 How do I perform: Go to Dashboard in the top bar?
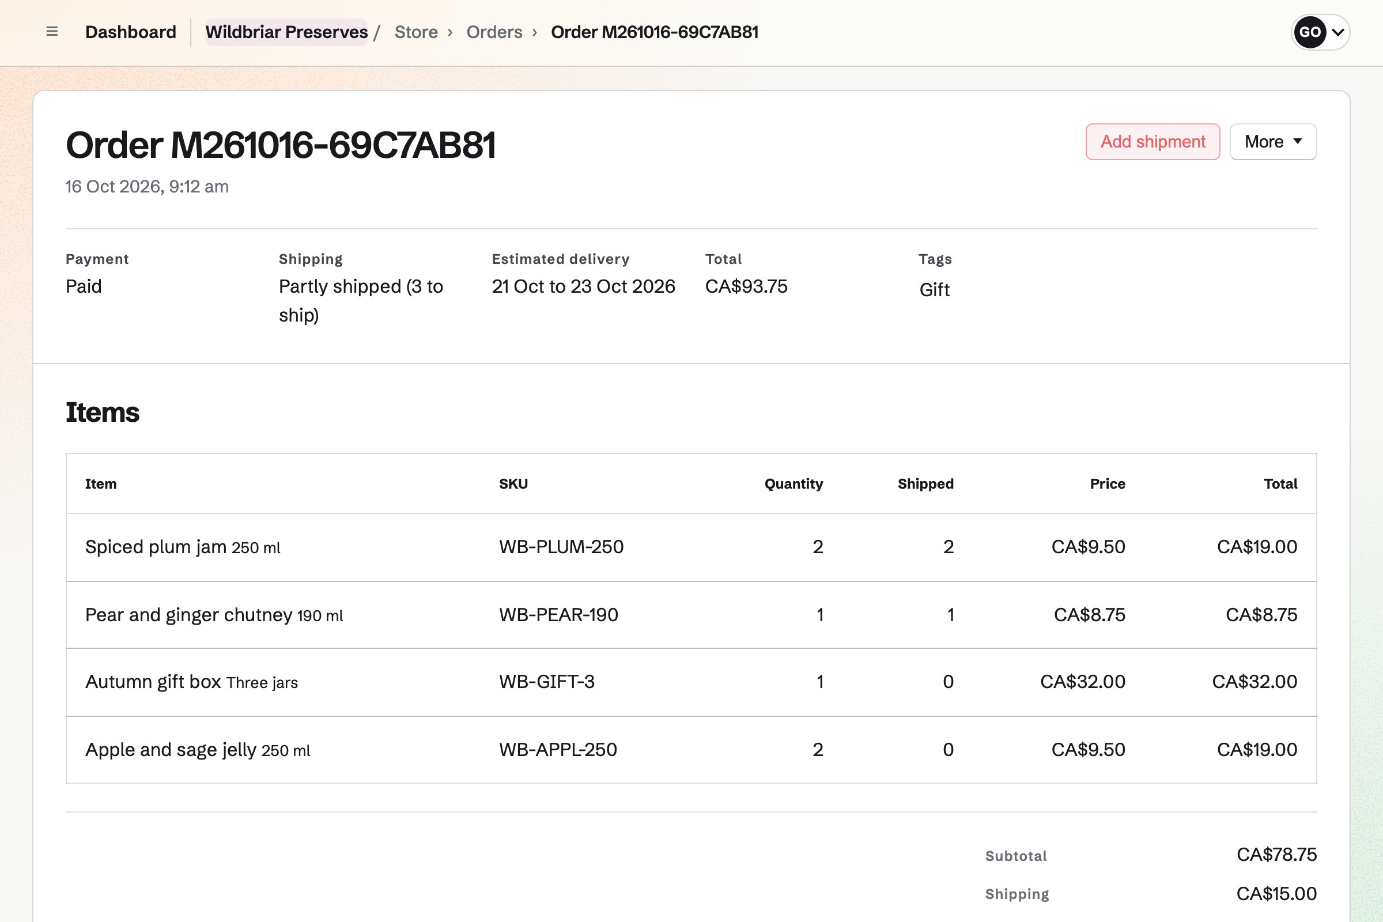[131, 32]
